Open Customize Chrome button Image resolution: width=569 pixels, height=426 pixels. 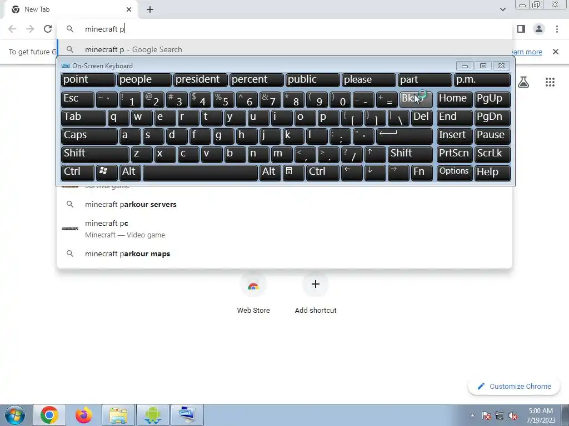(x=514, y=387)
